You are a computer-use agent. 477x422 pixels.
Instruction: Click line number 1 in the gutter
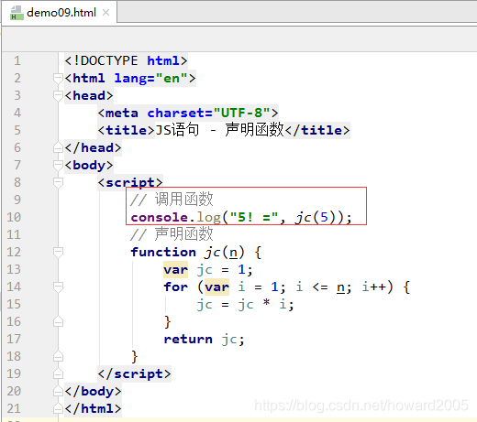point(17,60)
